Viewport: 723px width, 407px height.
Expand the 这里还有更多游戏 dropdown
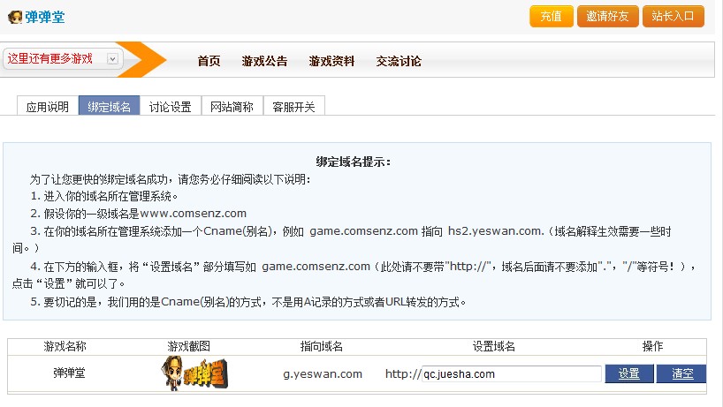point(63,59)
